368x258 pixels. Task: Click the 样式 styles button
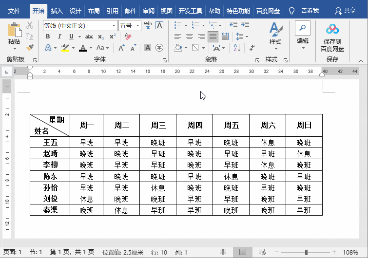pos(275,36)
